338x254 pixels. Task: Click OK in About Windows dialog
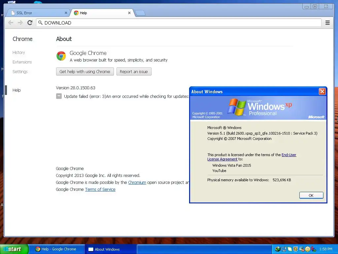pos(311,195)
